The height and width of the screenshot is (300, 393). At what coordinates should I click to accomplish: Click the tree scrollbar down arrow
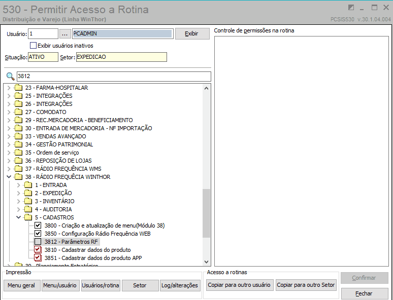click(x=206, y=262)
